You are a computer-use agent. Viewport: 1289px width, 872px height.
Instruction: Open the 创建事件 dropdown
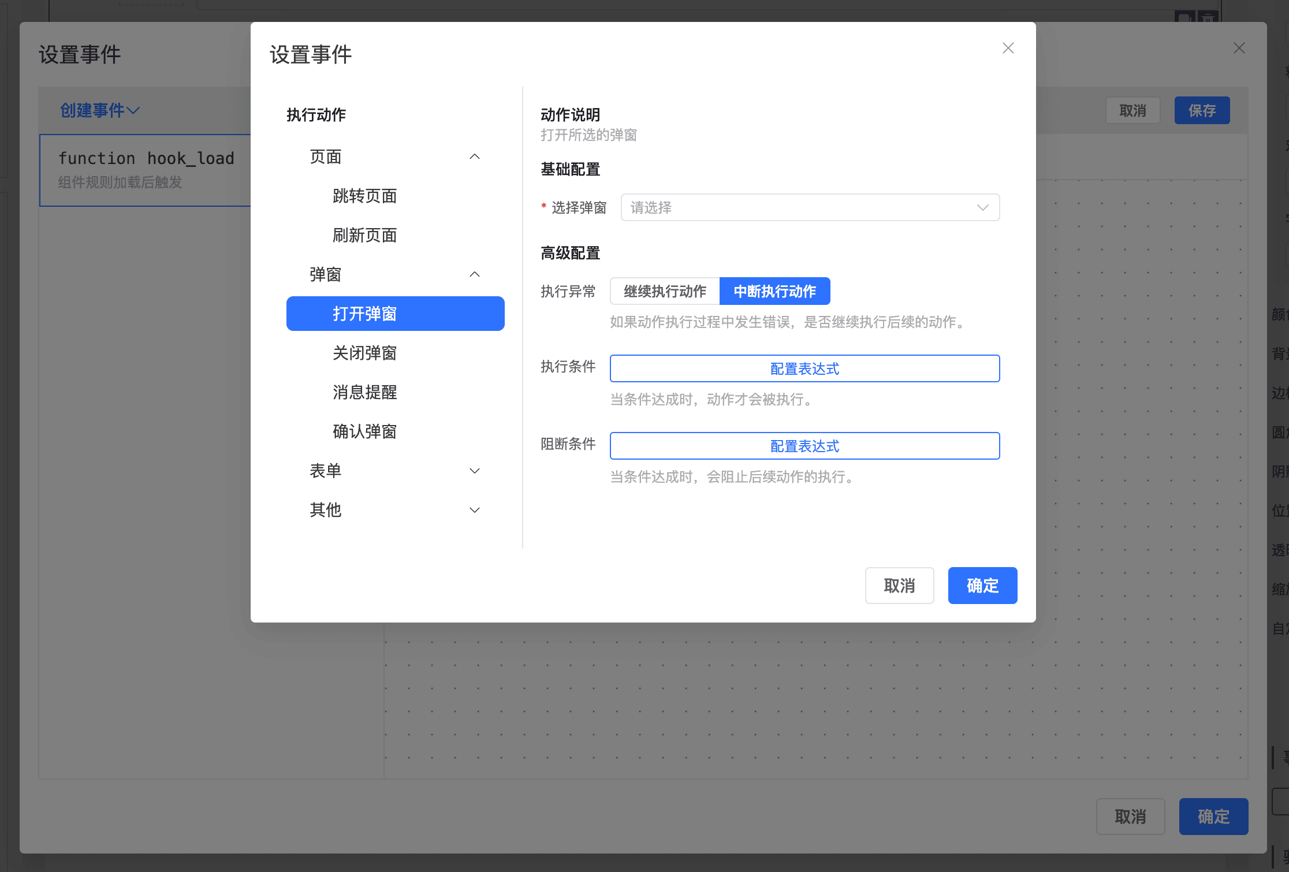[100, 110]
